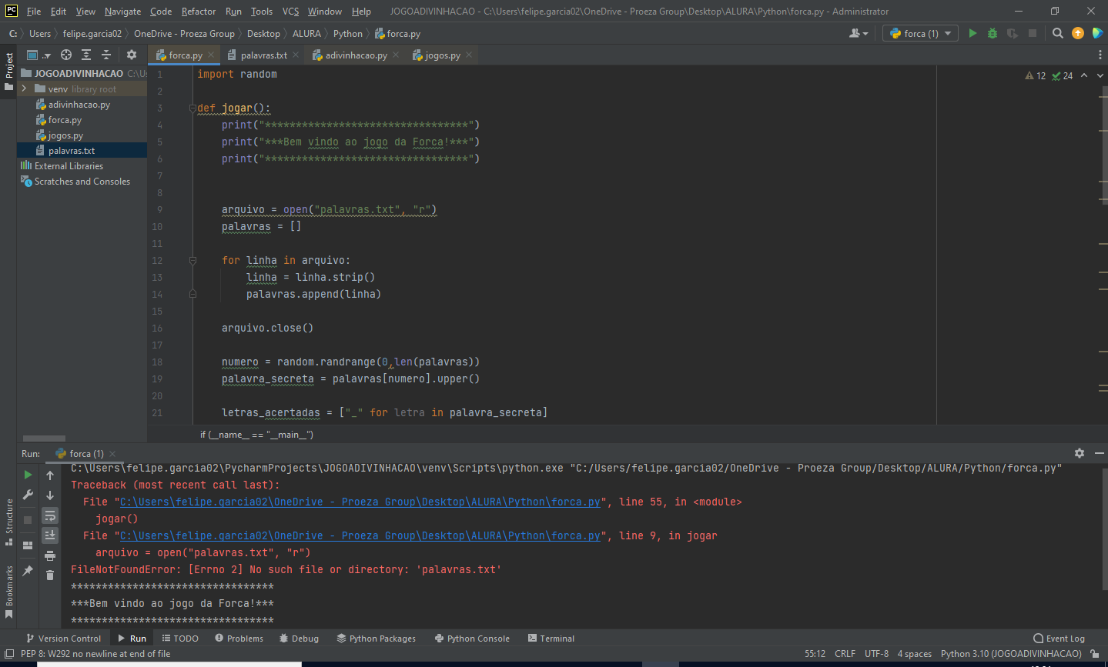1108x667 pixels.
Task: Rerun forca (1) in Run panel
Action: pyautogui.click(x=28, y=475)
